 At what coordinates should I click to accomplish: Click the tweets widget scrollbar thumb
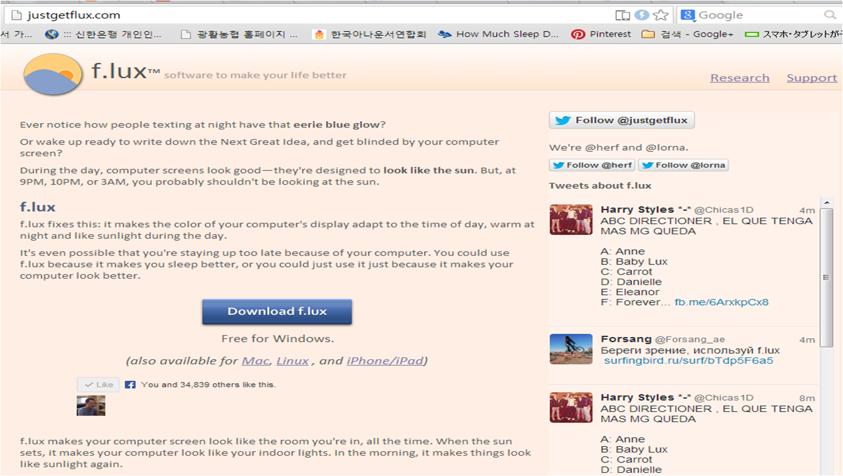(826, 277)
